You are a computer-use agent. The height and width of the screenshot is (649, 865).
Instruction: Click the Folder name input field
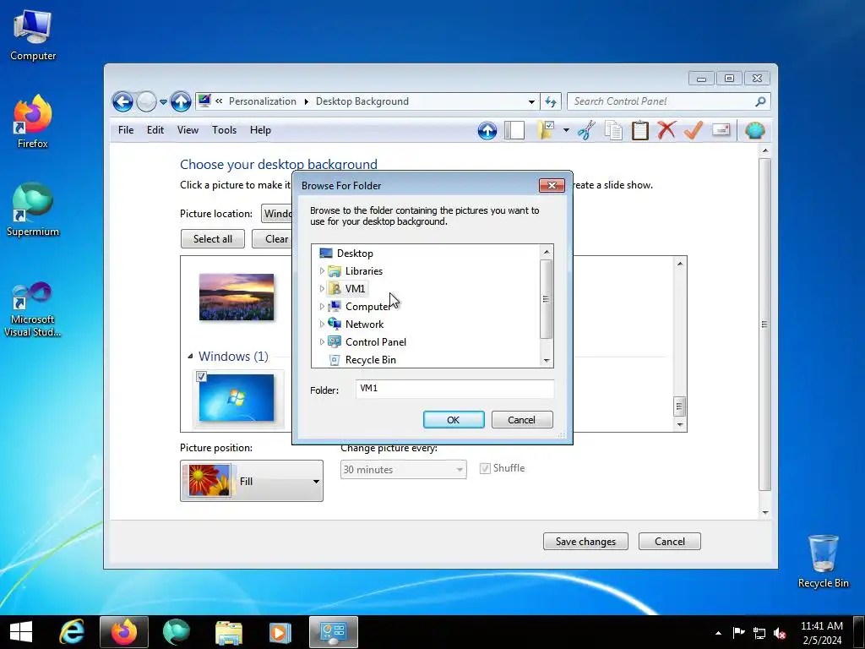click(454, 389)
